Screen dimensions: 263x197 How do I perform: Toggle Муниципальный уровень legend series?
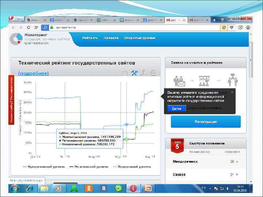[x=44, y=167]
